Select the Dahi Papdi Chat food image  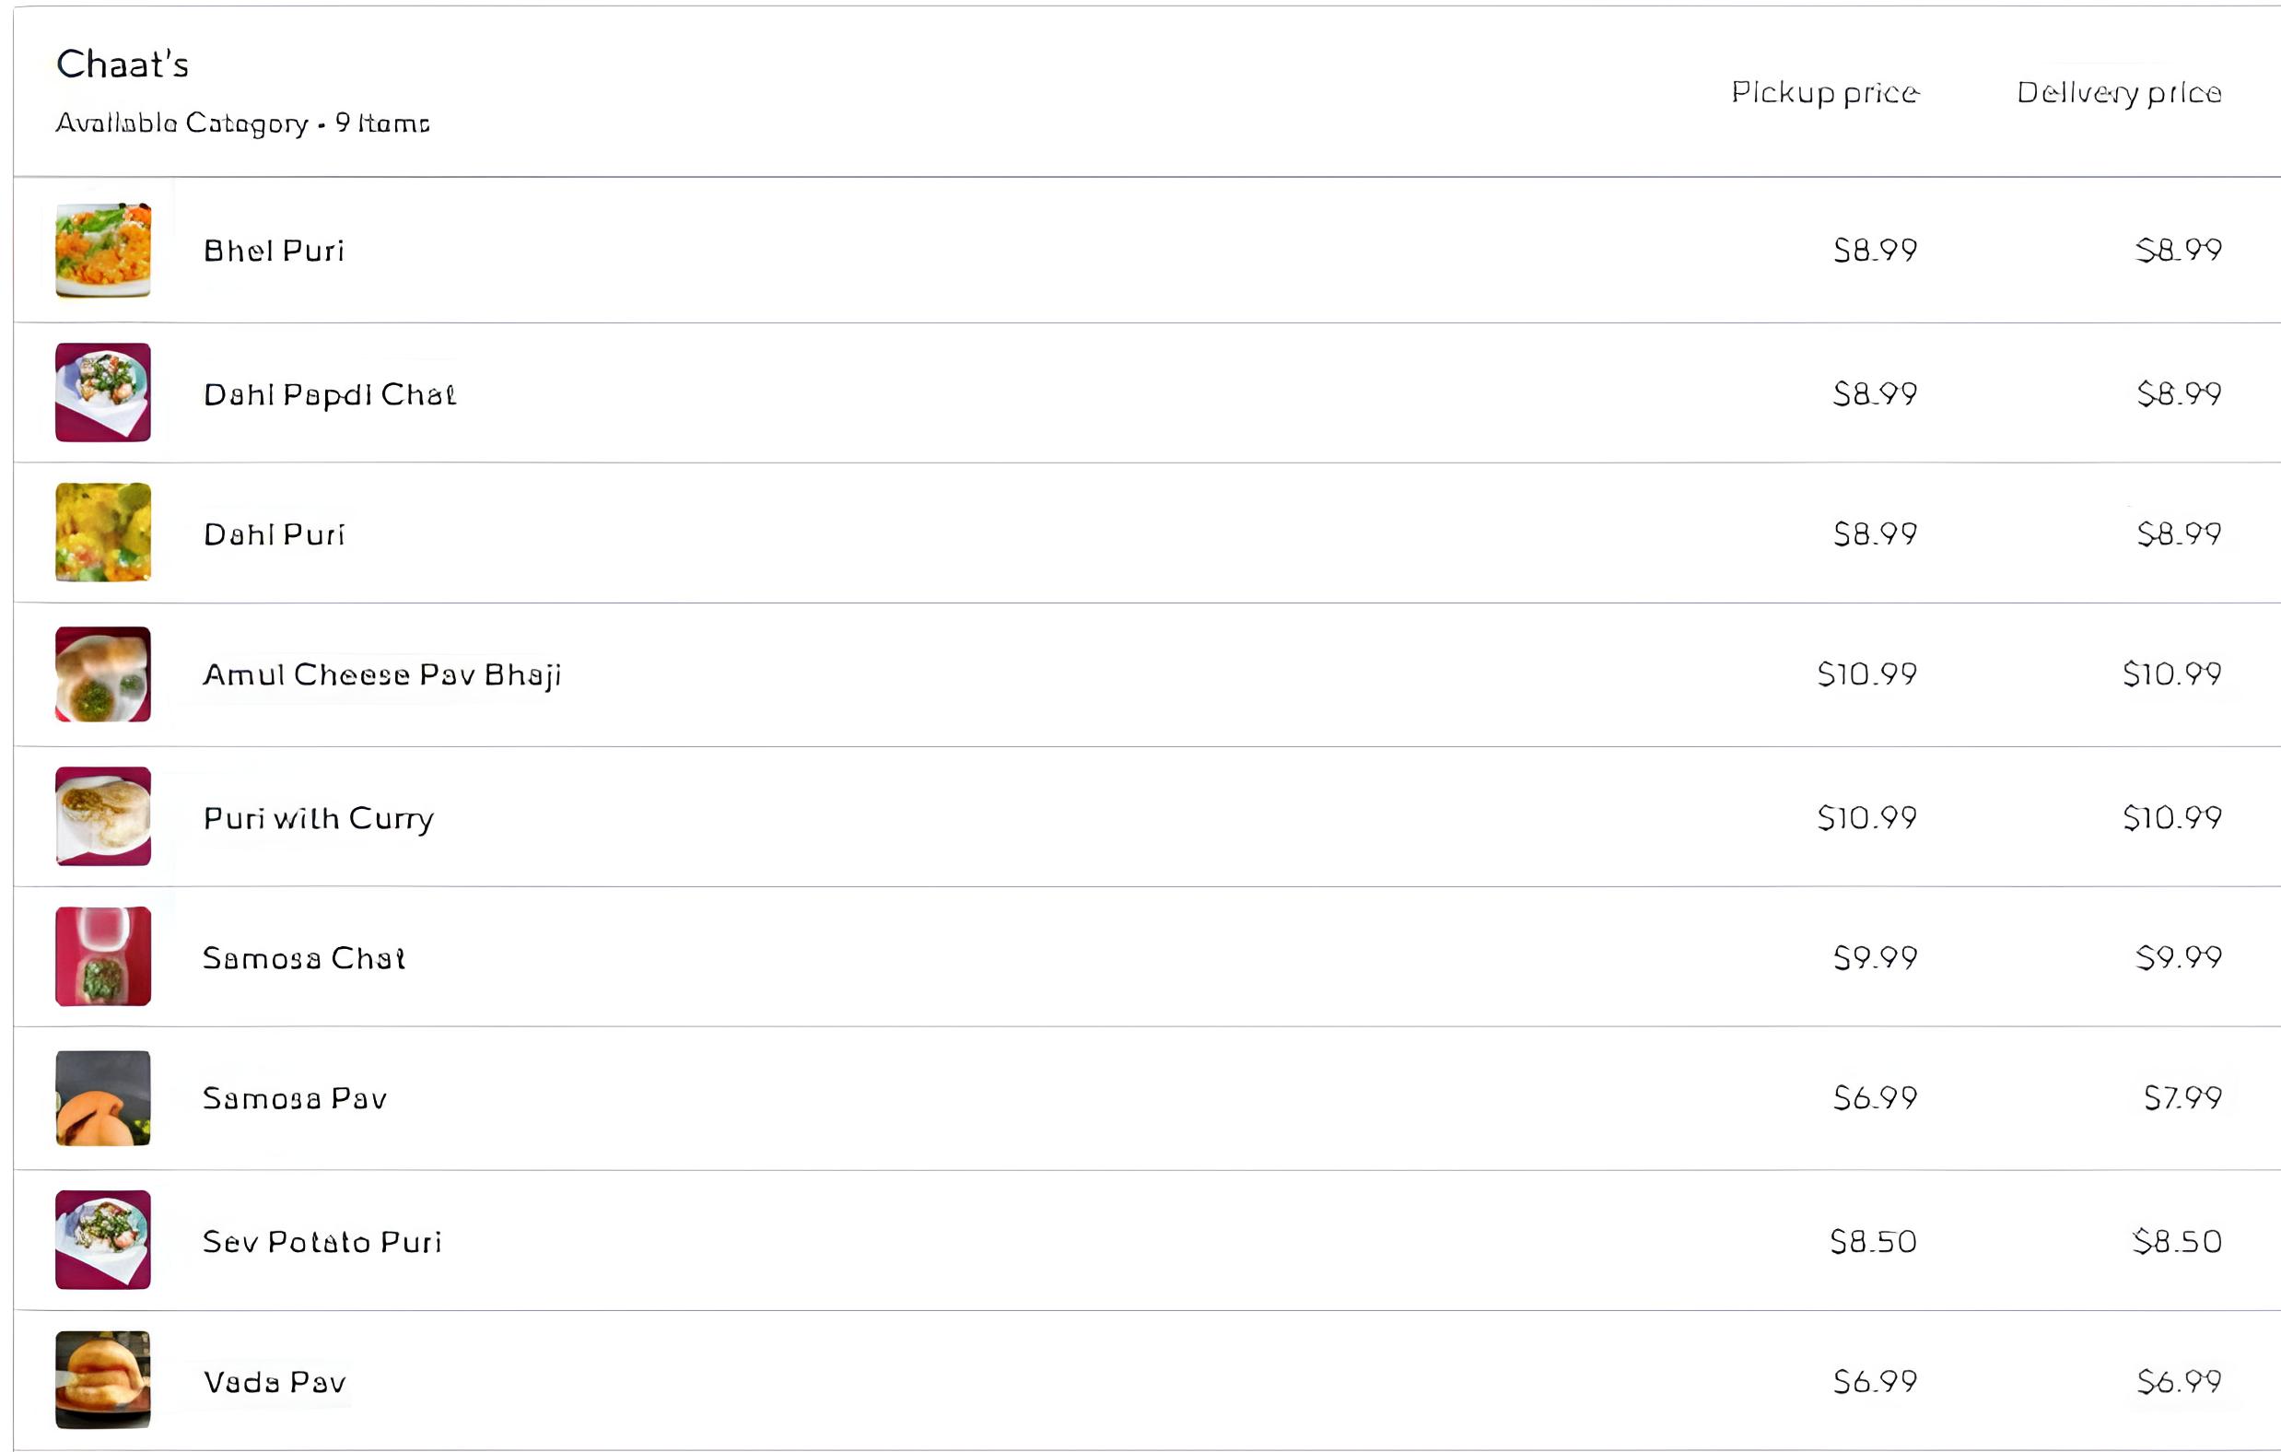coord(103,392)
